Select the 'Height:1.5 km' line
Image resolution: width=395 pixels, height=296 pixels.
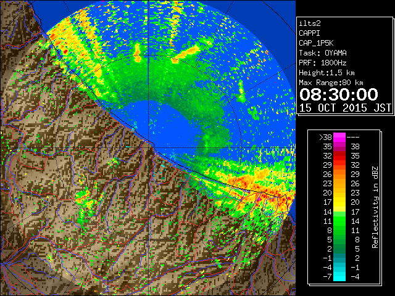click(x=326, y=73)
